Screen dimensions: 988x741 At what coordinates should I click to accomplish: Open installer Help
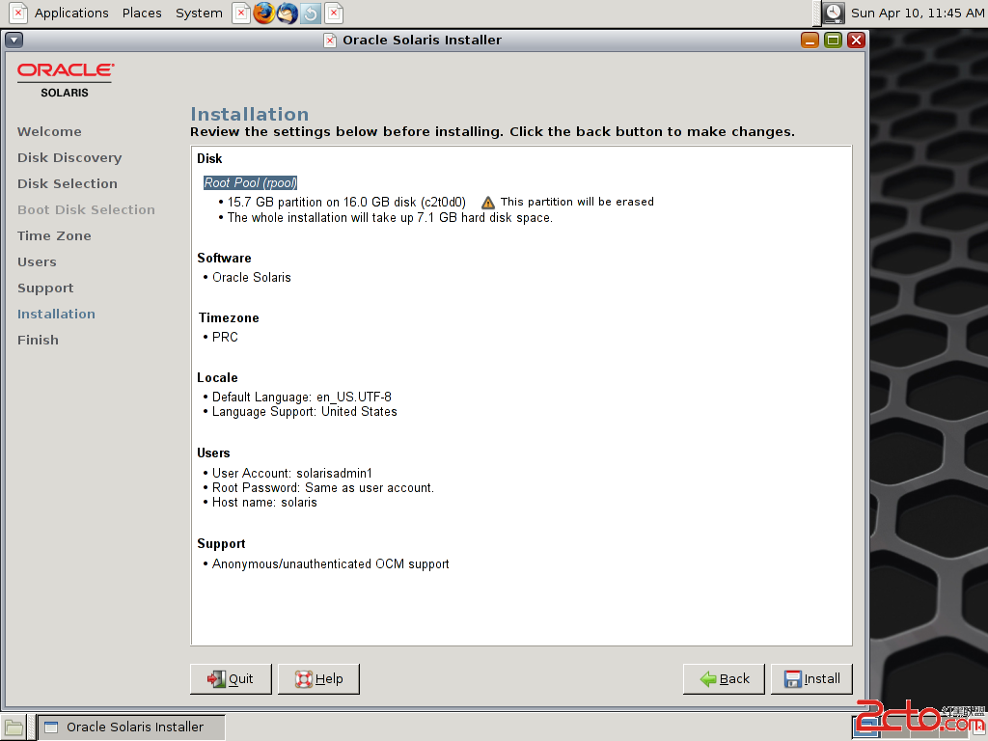click(x=318, y=678)
